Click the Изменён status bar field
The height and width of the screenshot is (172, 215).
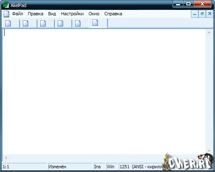tap(70, 167)
